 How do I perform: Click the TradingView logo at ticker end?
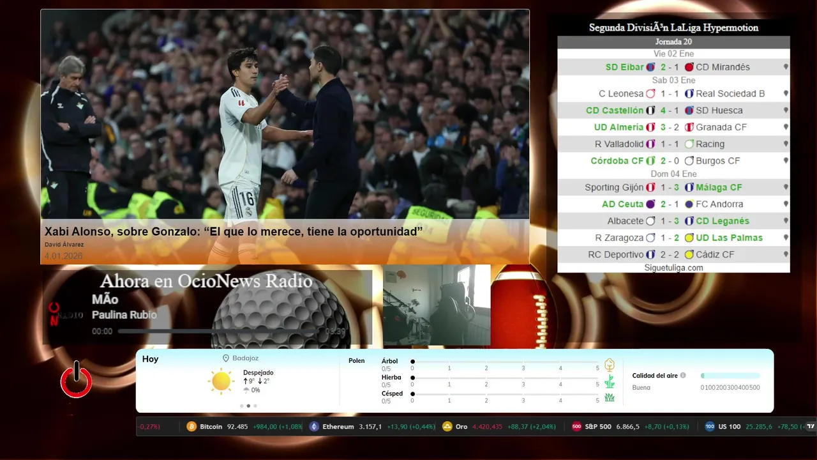811,426
